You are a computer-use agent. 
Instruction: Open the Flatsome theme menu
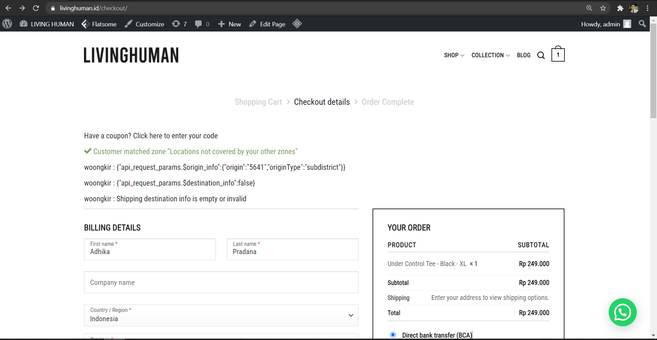click(99, 24)
